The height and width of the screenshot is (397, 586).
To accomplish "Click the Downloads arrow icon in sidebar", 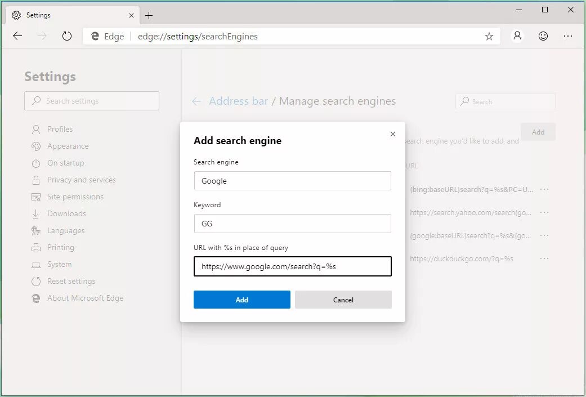I will 36,214.
